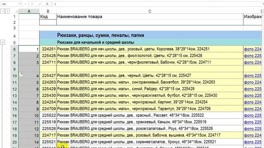The width and height of the screenshot is (264, 148).
Task: Click code cell 224251
Action: click(x=48, y=49)
